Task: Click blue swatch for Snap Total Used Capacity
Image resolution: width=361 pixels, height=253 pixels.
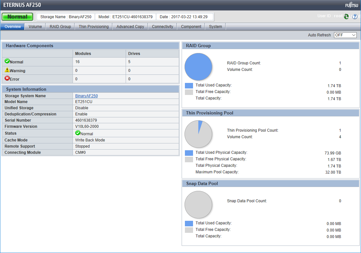Action: [189, 223]
